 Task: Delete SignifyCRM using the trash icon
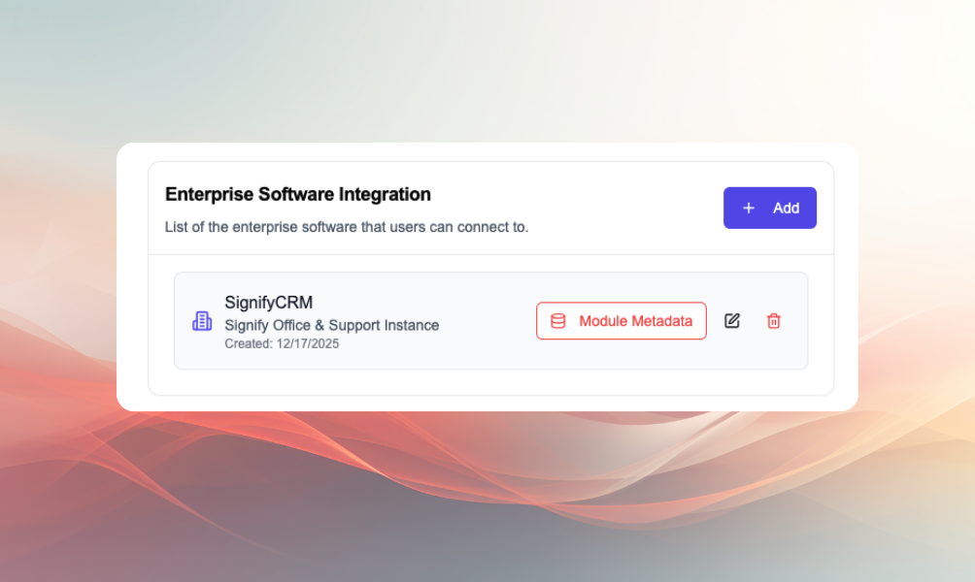pos(774,321)
